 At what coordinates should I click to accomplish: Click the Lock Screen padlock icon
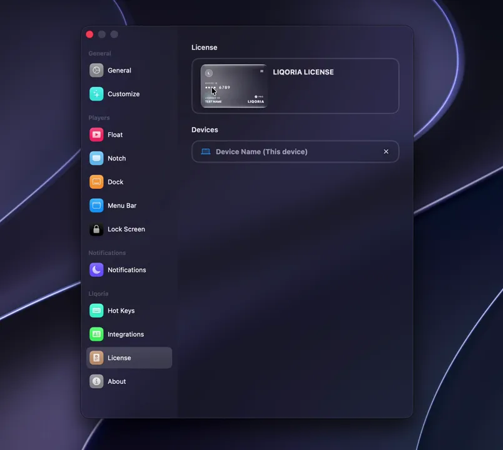click(x=96, y=229)
